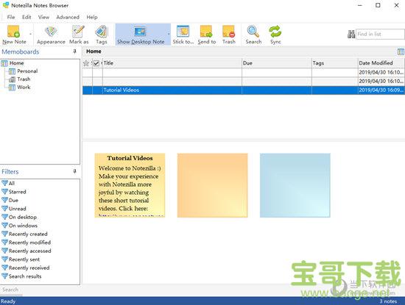This screenshot has height=305, width=405.
Task: Sort notes by Tags column
Action: [334, 63]
